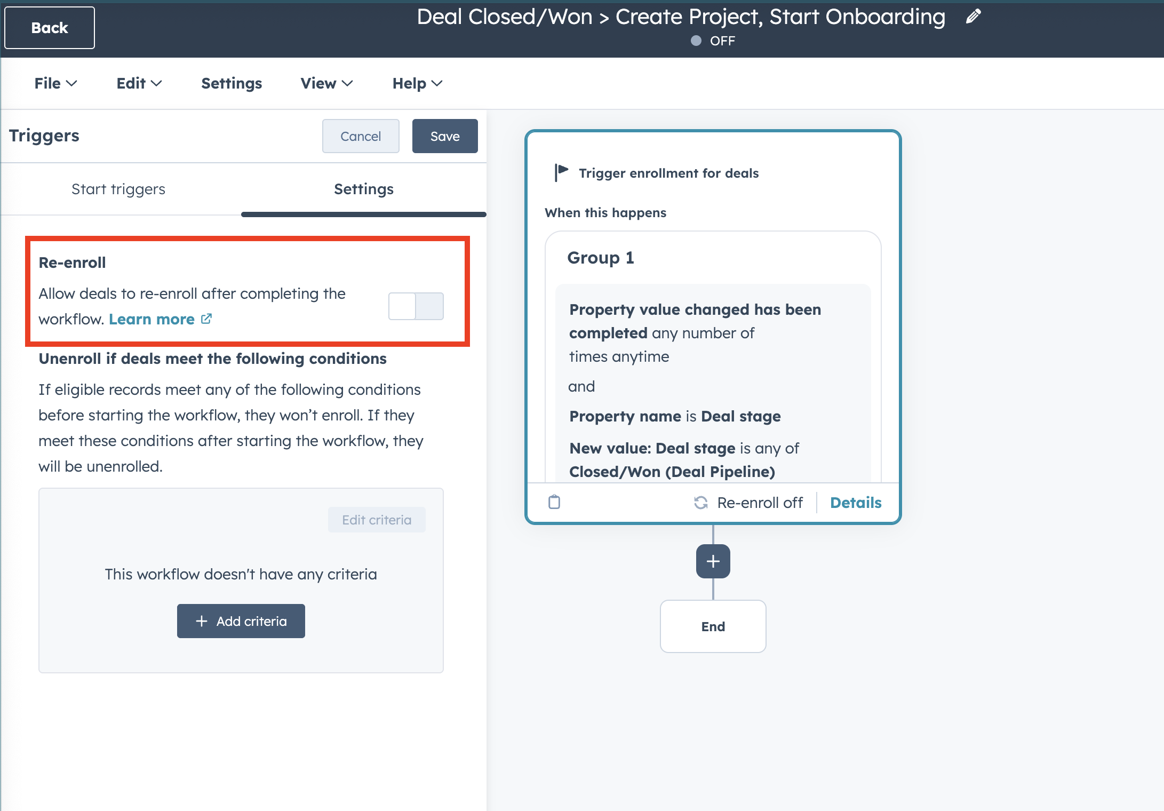Save the trigger settings
This screenshot has width=1164, height=811.
coord(444,136)
